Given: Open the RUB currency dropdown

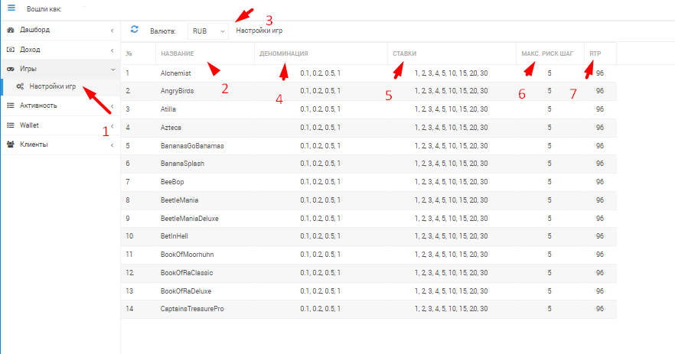Looking at the screenshot, I should tap(208, 31).
